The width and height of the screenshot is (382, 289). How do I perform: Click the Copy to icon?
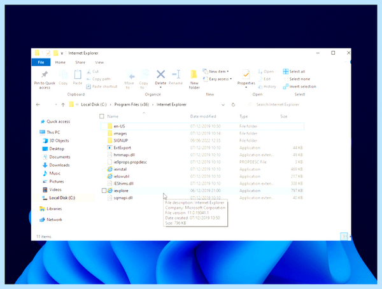click(145, 74)
